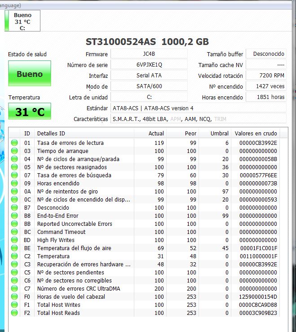Click the green status icon for attribute BB
Viewport: 296px width, 332px height.
[x=14, y=224]
